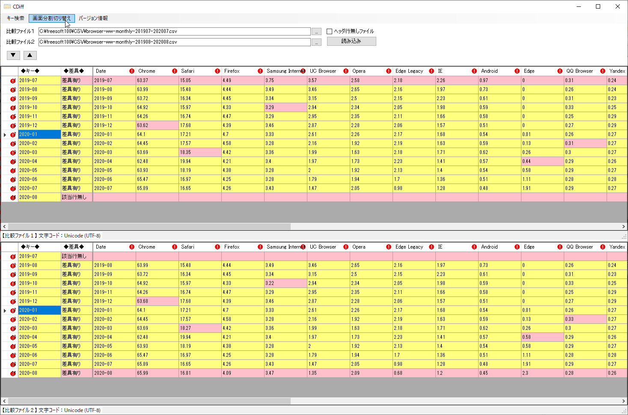The image size is (628, 415).
Task: Click the 該当行無し cell in bottom grid
Action: 77,256
